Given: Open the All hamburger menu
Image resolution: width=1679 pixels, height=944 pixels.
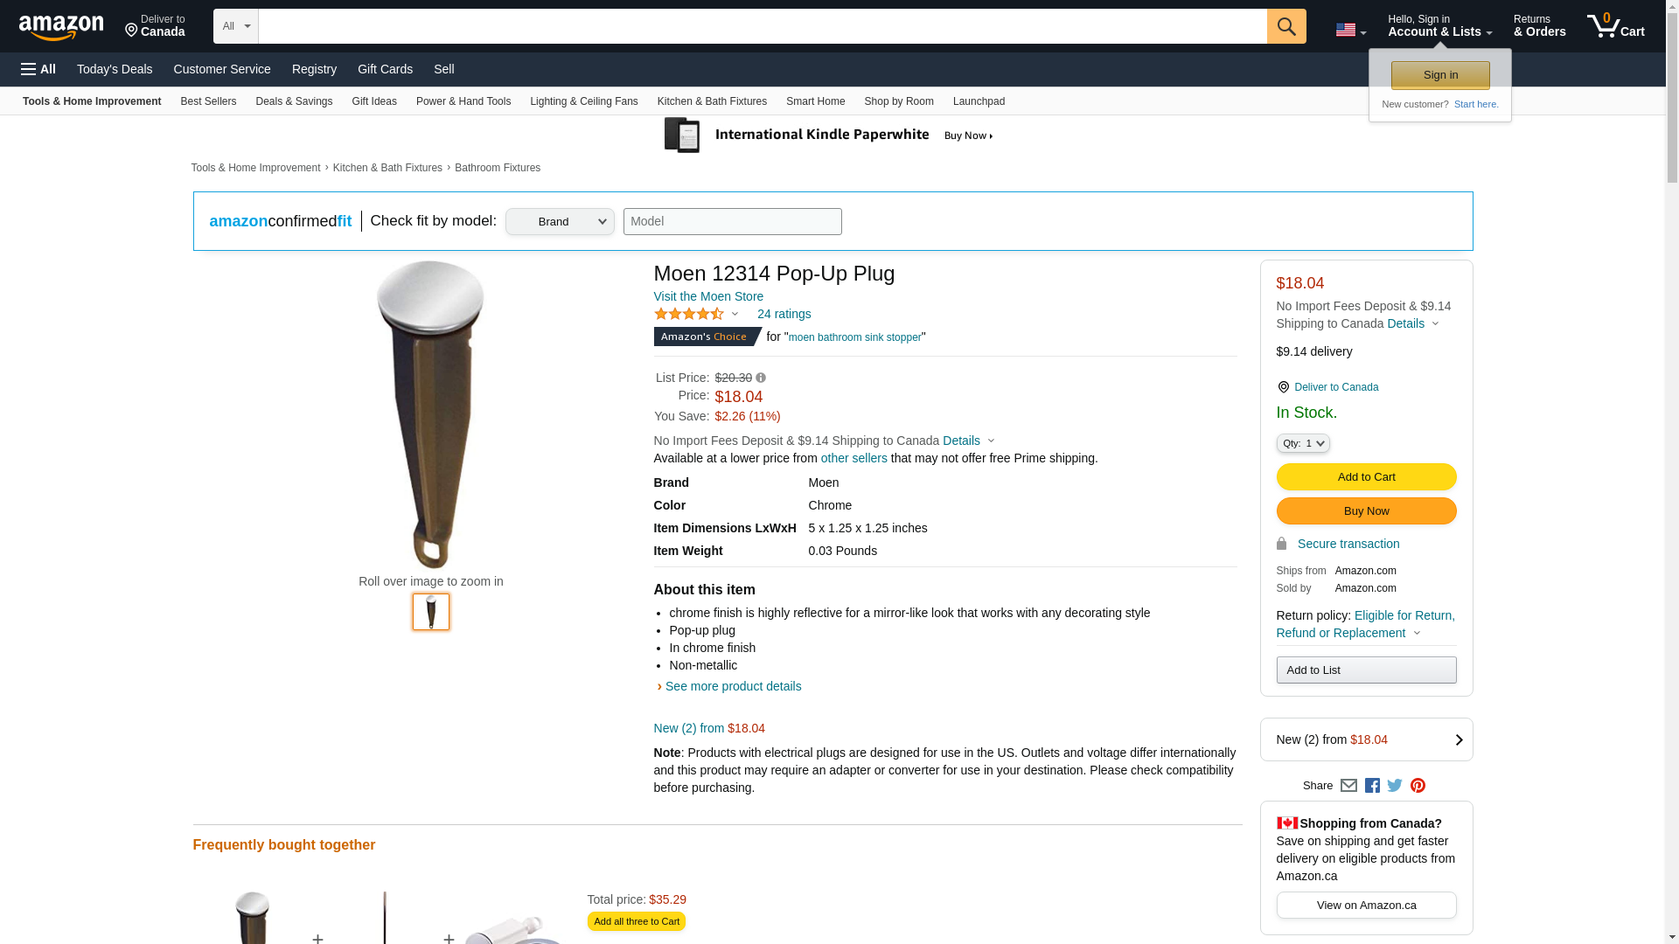Looking at the screenshot, I should click(38, 69).
